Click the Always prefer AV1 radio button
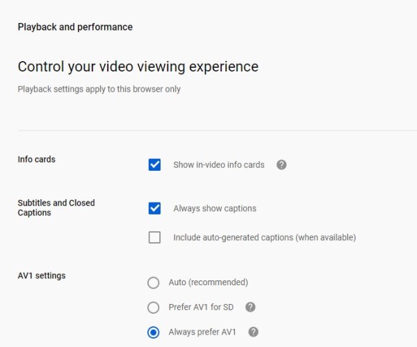 [x=154, y=332]
